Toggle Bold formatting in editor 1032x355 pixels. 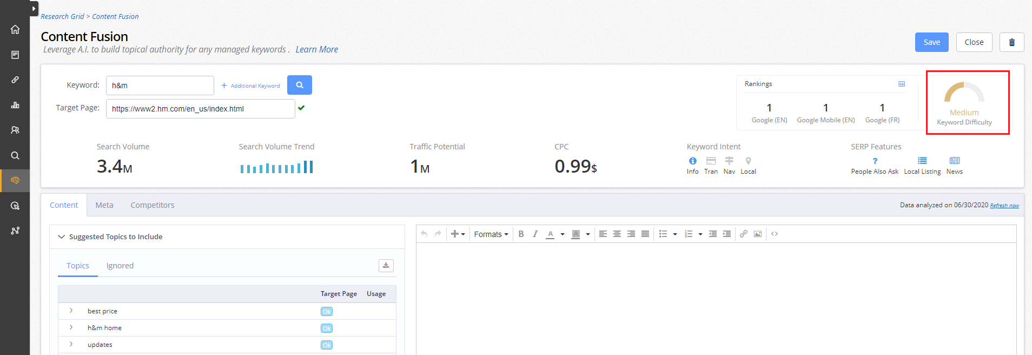(521, 234)
